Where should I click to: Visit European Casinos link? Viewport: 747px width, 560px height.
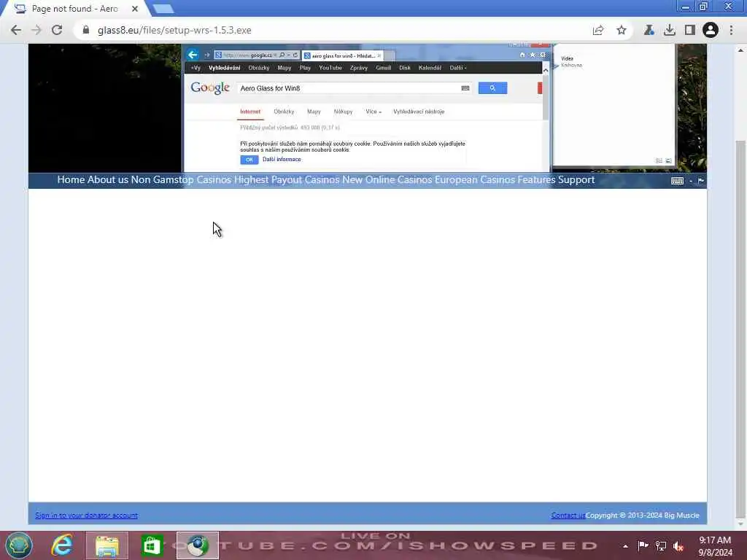coord(474,179)
